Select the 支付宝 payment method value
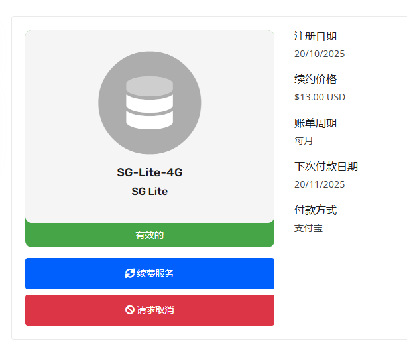 pos(308,228)
